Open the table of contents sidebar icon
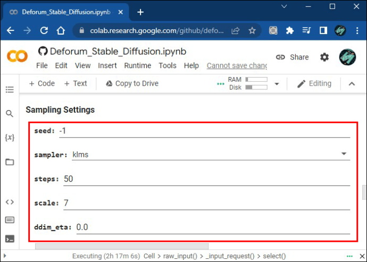367x262 pixels. tap(10, 90)
